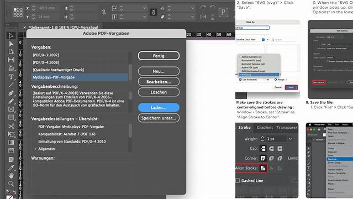
Task: Toggle the Use Artboards checkbox in Save As
Action: [x=240, y=80]
